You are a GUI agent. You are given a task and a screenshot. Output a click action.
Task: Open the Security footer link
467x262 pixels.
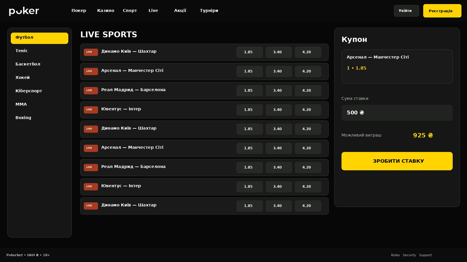(409, 255)
